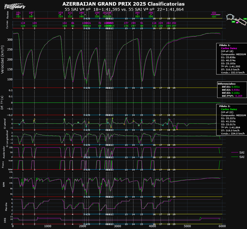Click the green Carlos Sainz name

coord(229,109)
